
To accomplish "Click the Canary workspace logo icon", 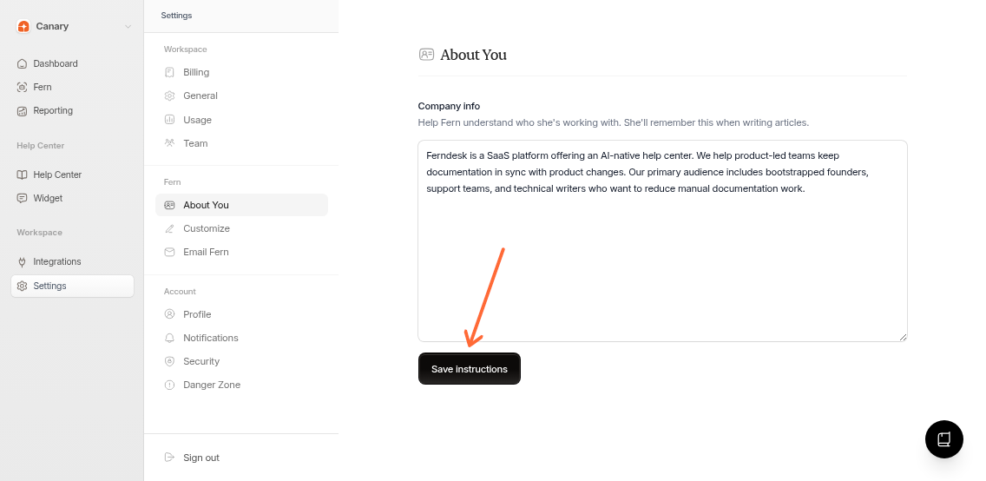I will pos(23,26).
